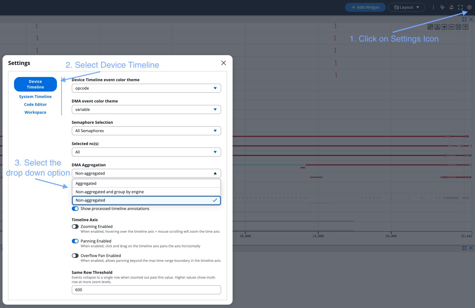Choose the Aggregated option

click(146, 183)
